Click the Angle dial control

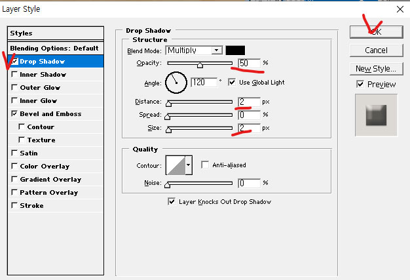(176, 83)
